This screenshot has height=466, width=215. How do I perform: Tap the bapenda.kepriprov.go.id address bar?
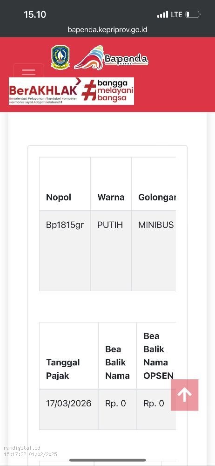point(107,30)
